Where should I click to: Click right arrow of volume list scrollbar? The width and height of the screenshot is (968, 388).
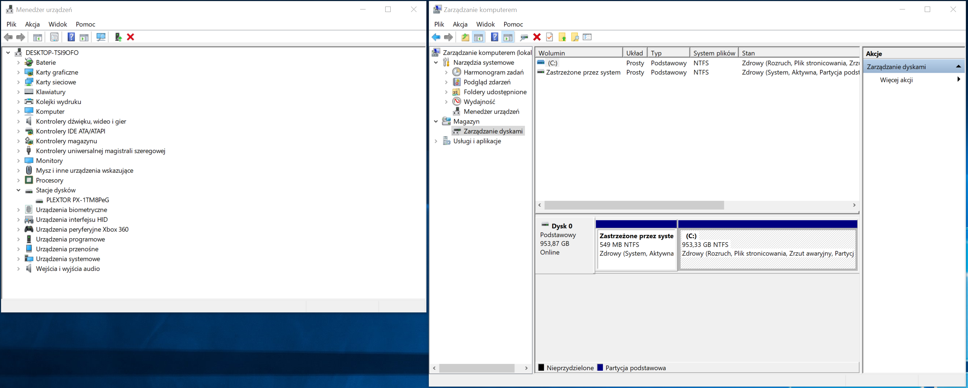(x=854, y=205)
